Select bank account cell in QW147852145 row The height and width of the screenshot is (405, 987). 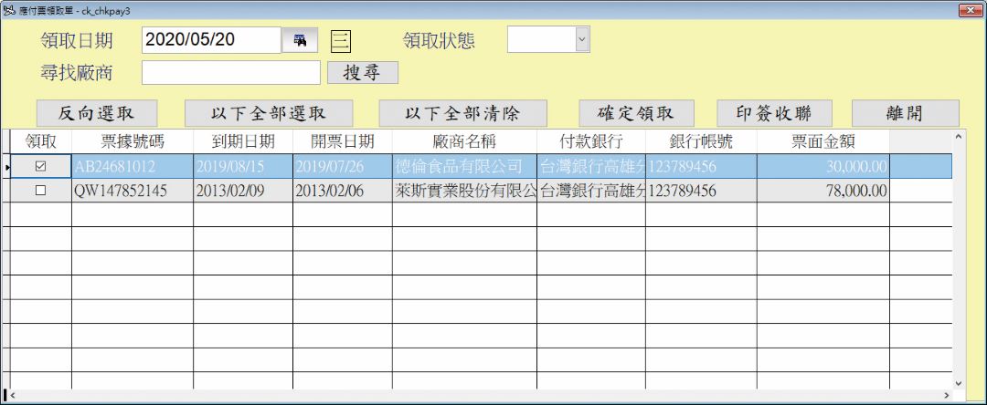701,191
